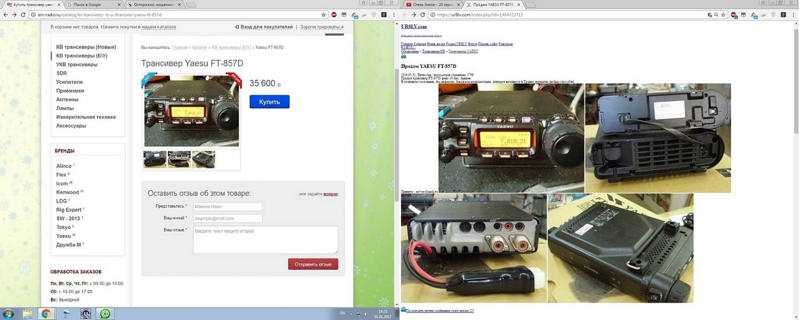Screen dimensions: 799x320
Task: Open the 'КВ трансиверы (Б/У)' category
Action: pos(81,56)
